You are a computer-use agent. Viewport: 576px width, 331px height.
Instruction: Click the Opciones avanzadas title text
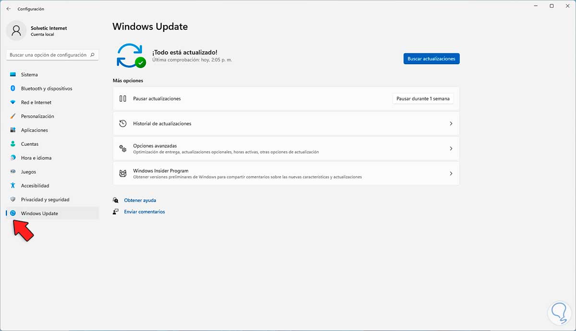coord(155,146)
